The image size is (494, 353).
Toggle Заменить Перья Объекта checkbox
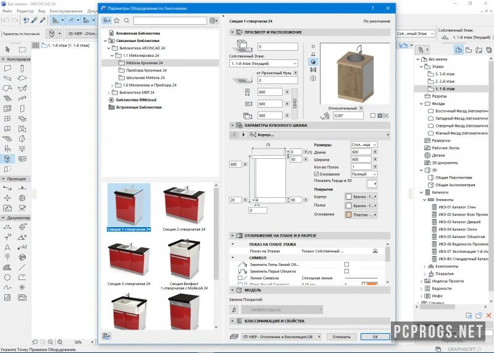tap(346, 271)
